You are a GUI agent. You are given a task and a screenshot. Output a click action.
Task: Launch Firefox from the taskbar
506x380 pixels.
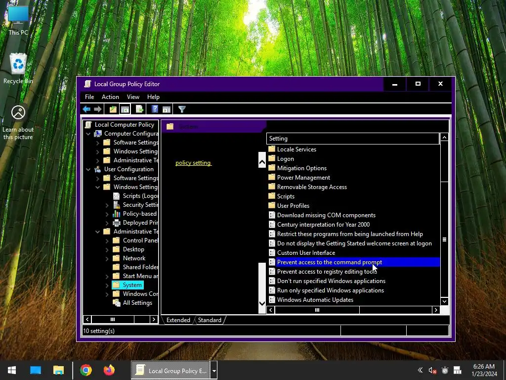click(109, 370)
